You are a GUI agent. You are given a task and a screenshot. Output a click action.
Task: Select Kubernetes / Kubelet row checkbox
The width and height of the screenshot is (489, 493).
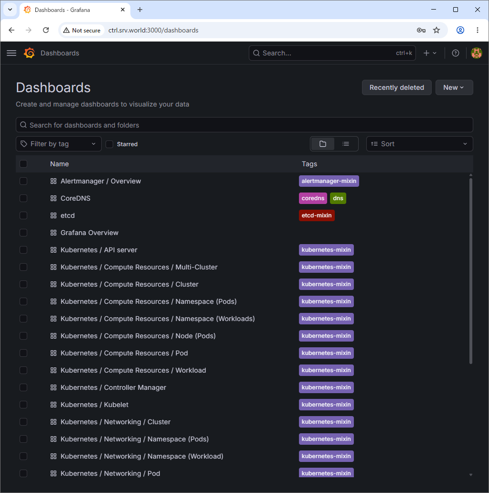click(23, 405)
